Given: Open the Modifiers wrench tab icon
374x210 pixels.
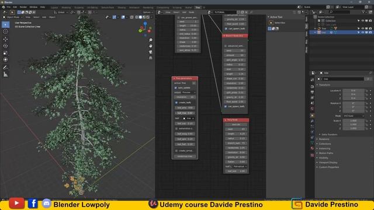Looking at the screenshot, I should coord(312,121).
